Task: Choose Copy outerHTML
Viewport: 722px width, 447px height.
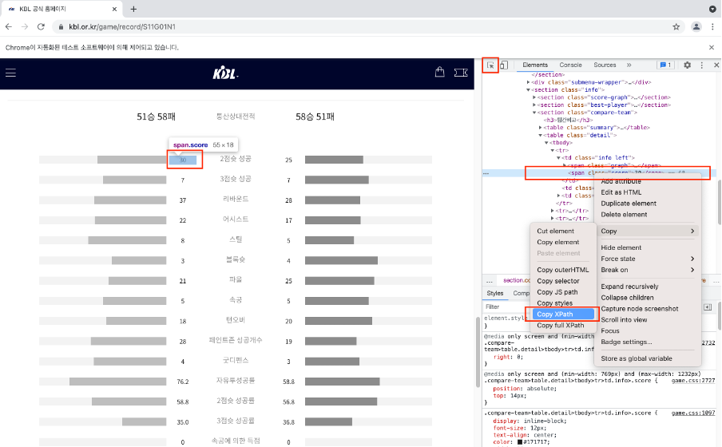Action: (563, 270)
